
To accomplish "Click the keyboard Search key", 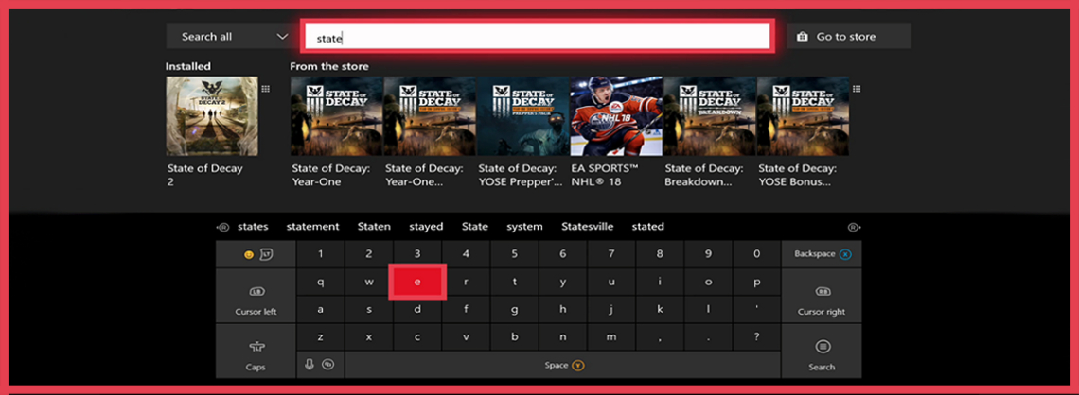I will (822, 351).
